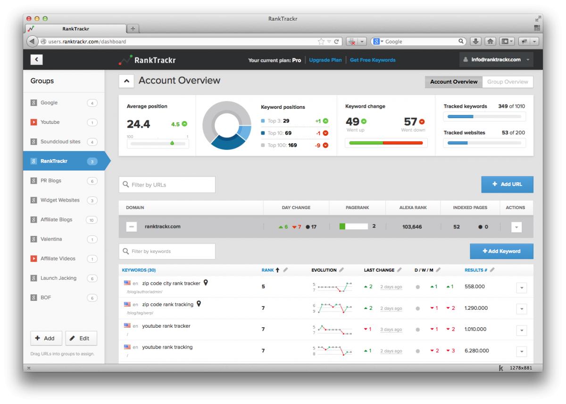Open the browser downloads arrow icon
Viewport: 566px width, 404px height.
[x=475, y=41]
